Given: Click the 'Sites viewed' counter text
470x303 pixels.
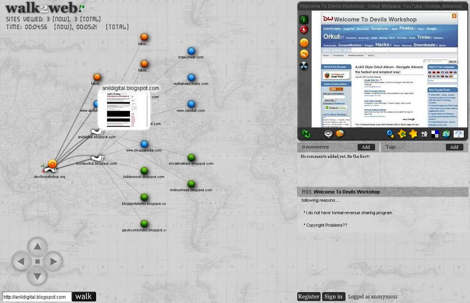Looking at the screenshot, I should click(53, 19).
